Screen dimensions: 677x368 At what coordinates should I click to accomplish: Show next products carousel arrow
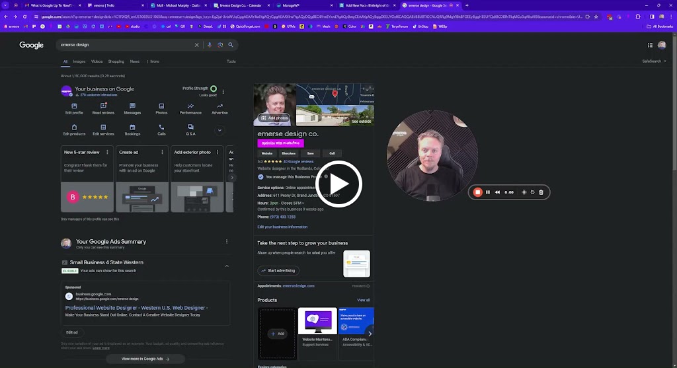[370, 334]
